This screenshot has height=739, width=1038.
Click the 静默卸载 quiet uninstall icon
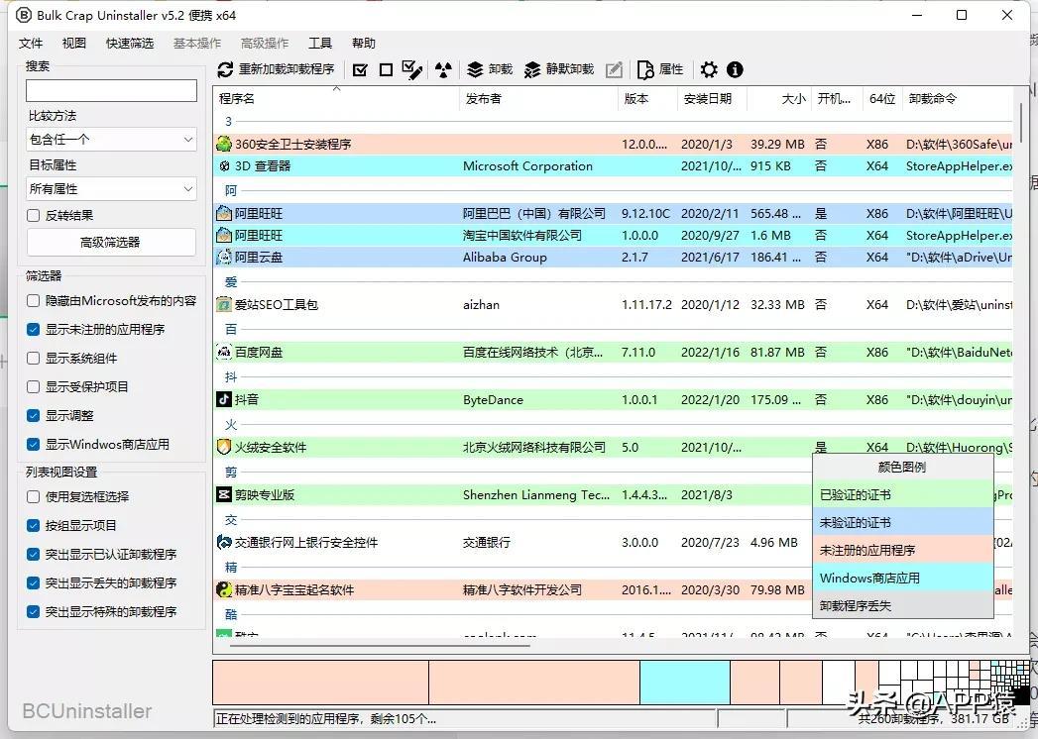click(532, 69)
